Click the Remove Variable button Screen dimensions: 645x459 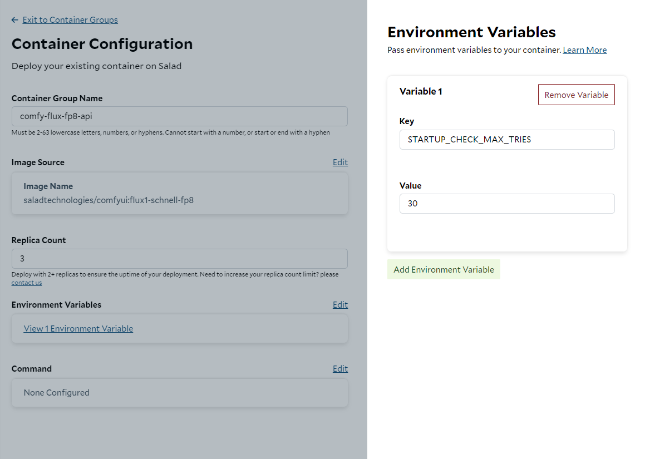click(x=577, y=95)
